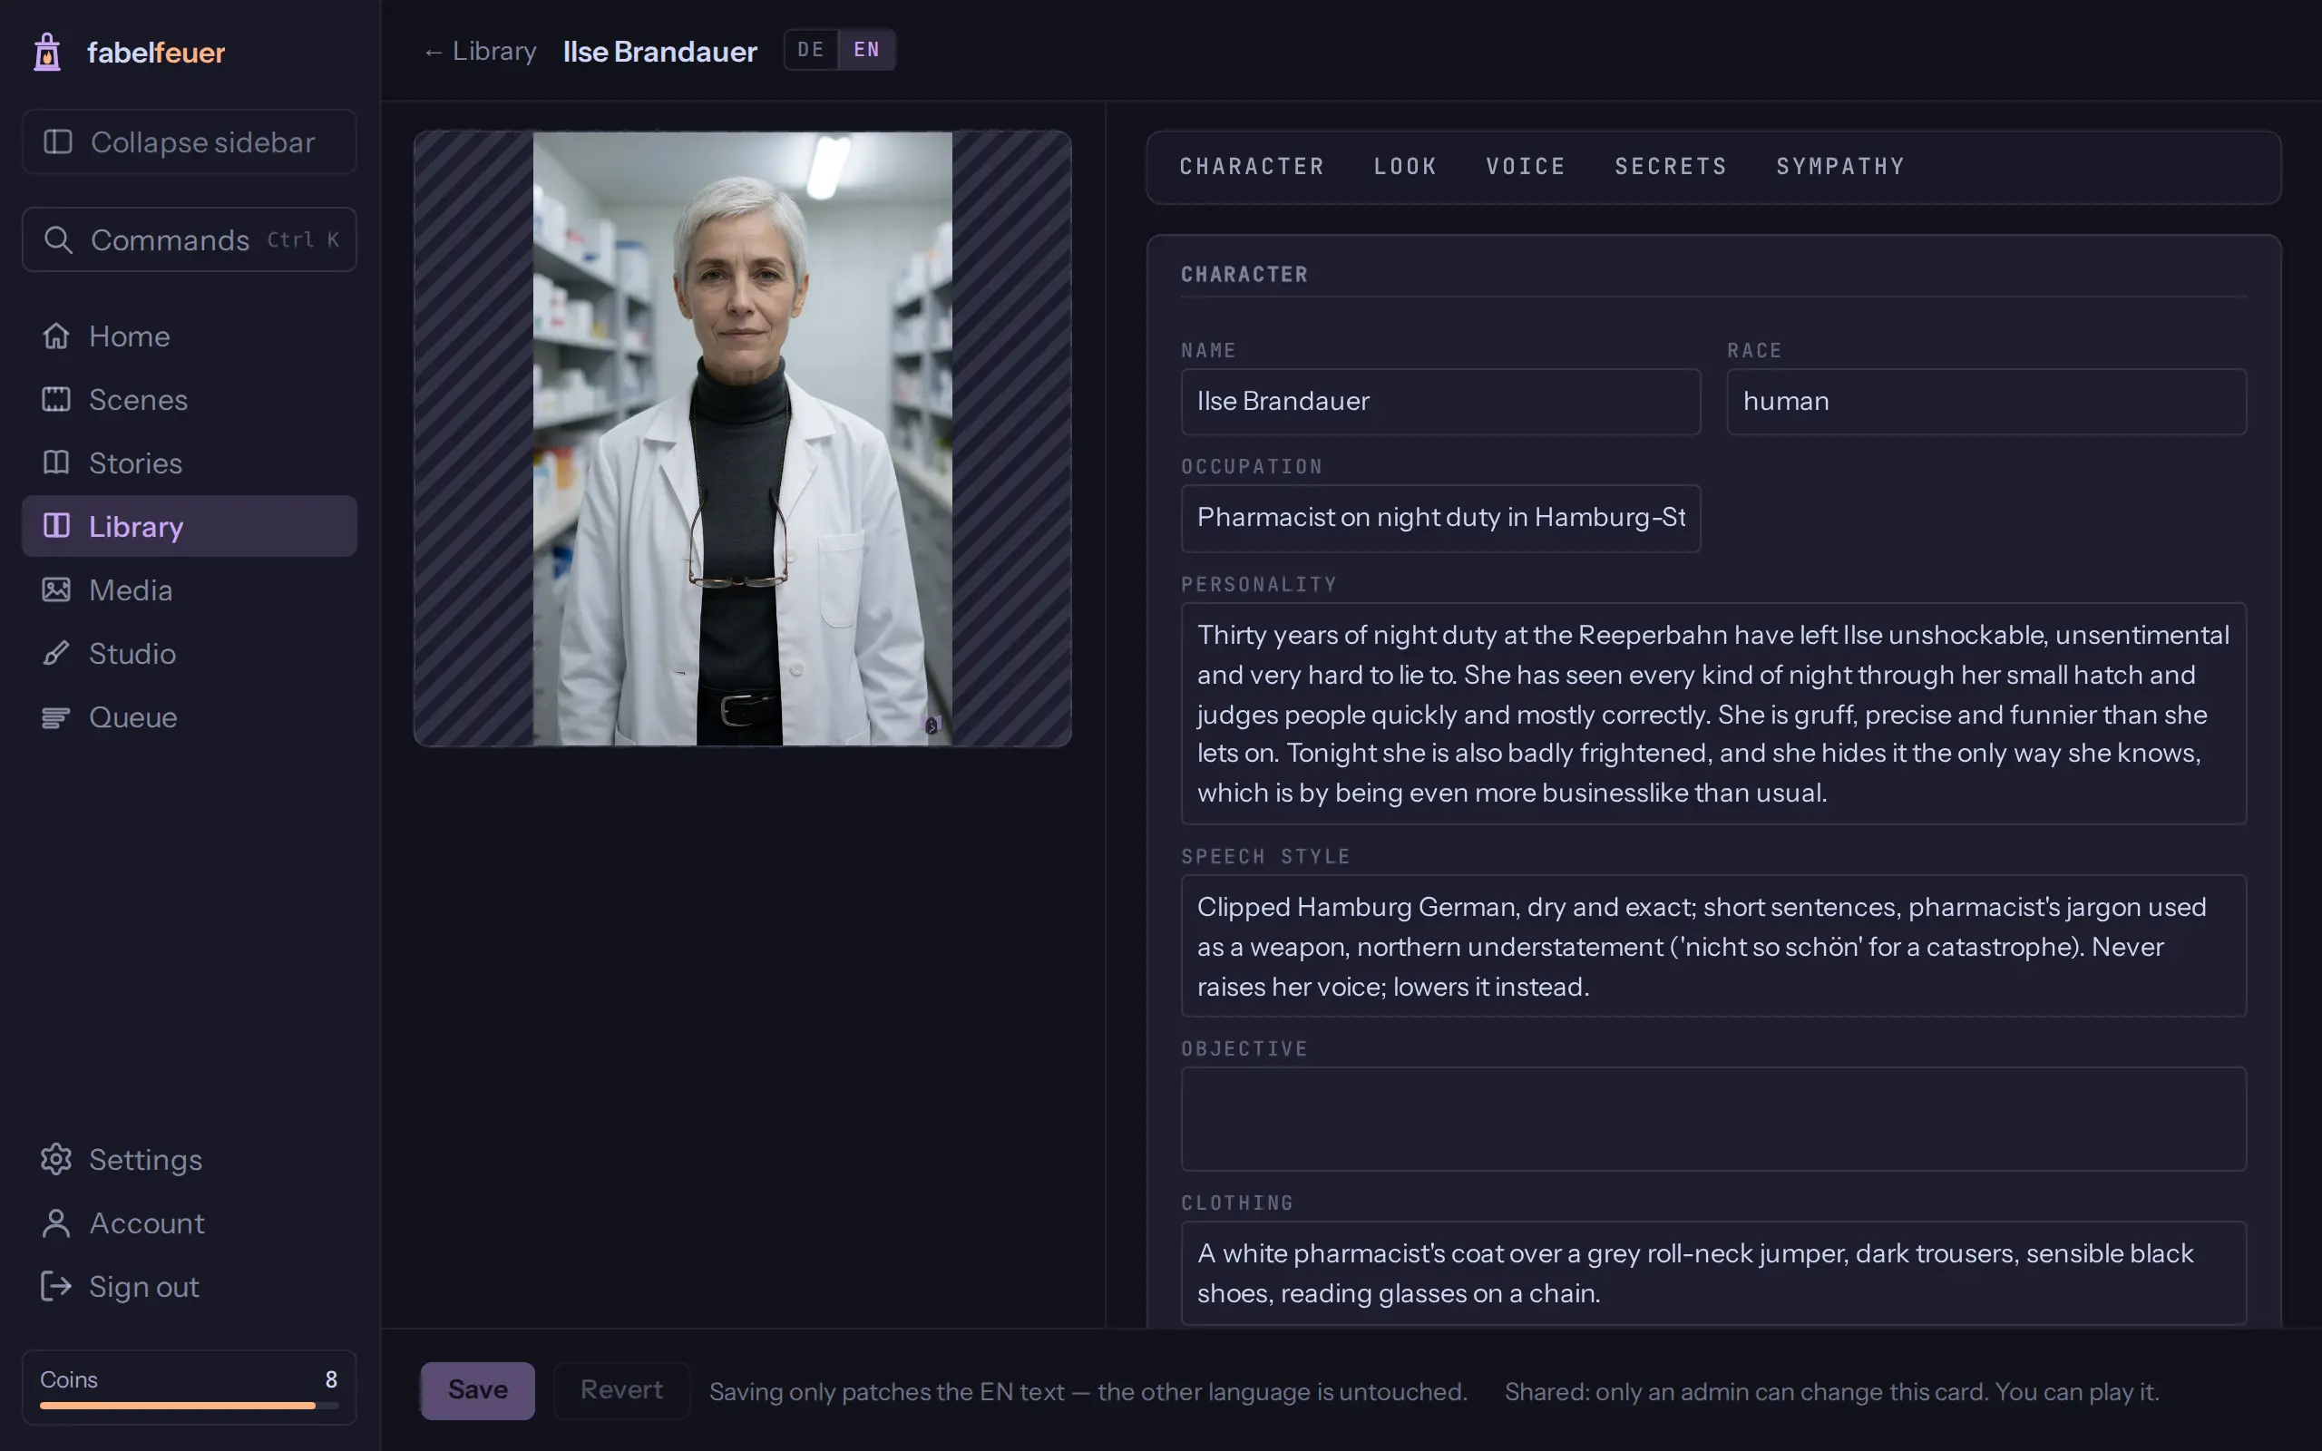Click the Collapse sidebar button
The width and height of the screenshot is (2322, 1451).
pyautogui.click(x=189, y=142)
